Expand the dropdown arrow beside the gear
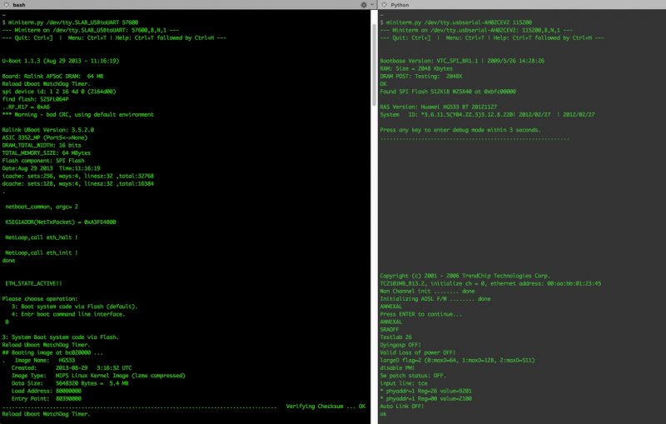The image size is (666, 424). 372,5
